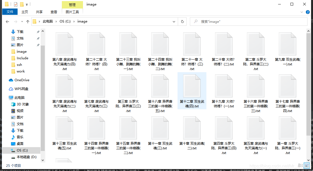Image resolution: width=313 pixels, height=171 pixels.
Task: Select file 第二章 斗罗大陆,异界唐三(二).txt
Action: 256,51
